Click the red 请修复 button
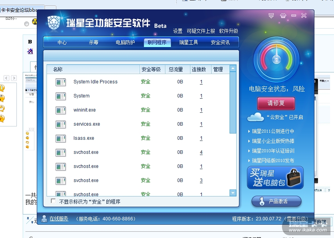This screenshot has height=238, width=334. [x=276, y=103]
